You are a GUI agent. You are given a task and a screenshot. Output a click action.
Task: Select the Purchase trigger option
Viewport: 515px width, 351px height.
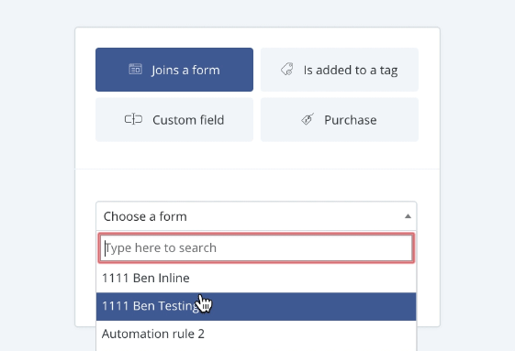340,120
